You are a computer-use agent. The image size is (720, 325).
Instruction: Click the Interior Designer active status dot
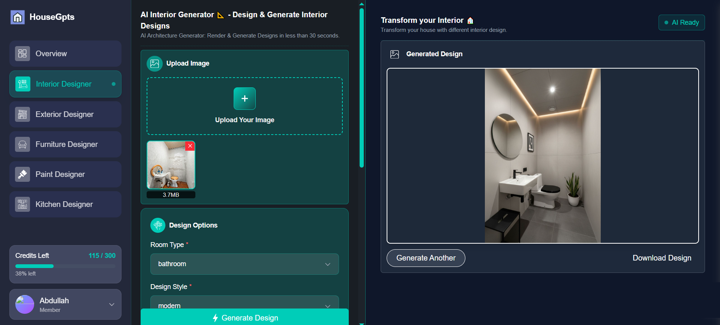tap(114, 84)
